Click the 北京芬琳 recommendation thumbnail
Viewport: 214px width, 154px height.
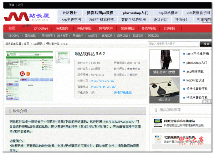(x=158, y=139)
